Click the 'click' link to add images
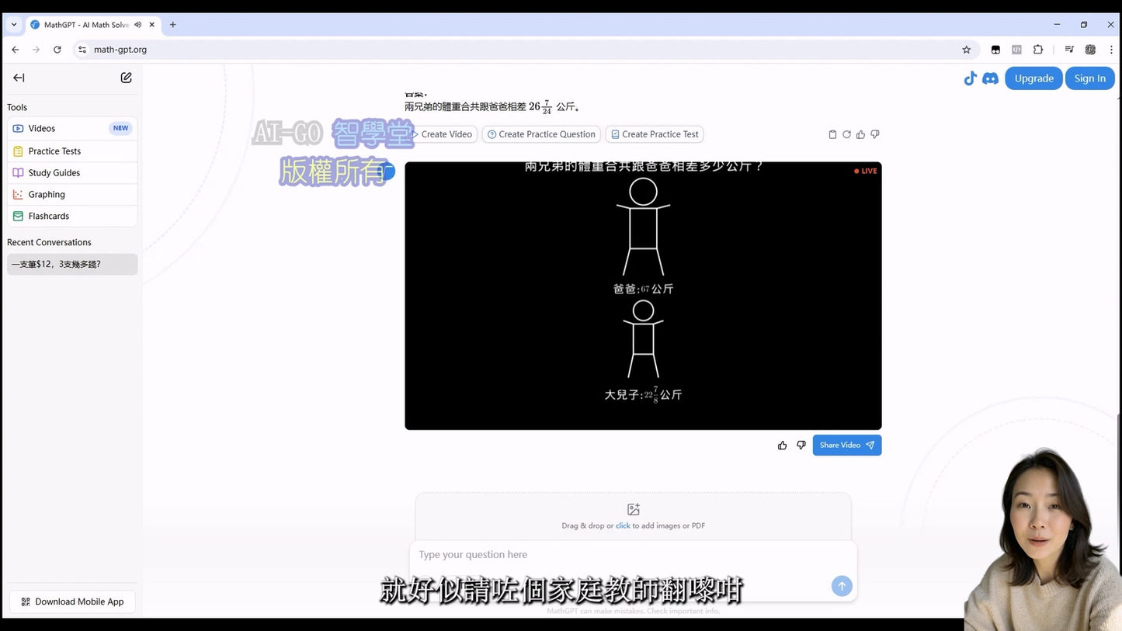Screen dimensions: 1122x631 pyautogui.click(x=623, y=525)
